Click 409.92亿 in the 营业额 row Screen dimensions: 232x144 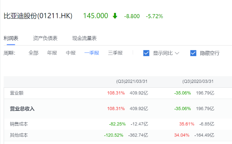(x=139, y=93)
